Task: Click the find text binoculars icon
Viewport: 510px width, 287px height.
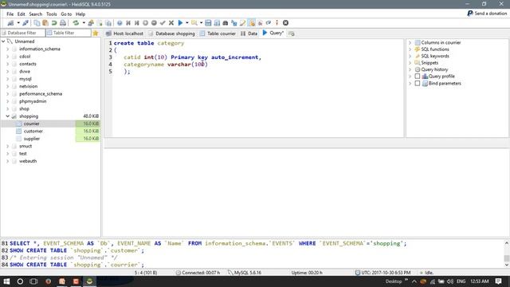Action: click(x=225, y=23)
